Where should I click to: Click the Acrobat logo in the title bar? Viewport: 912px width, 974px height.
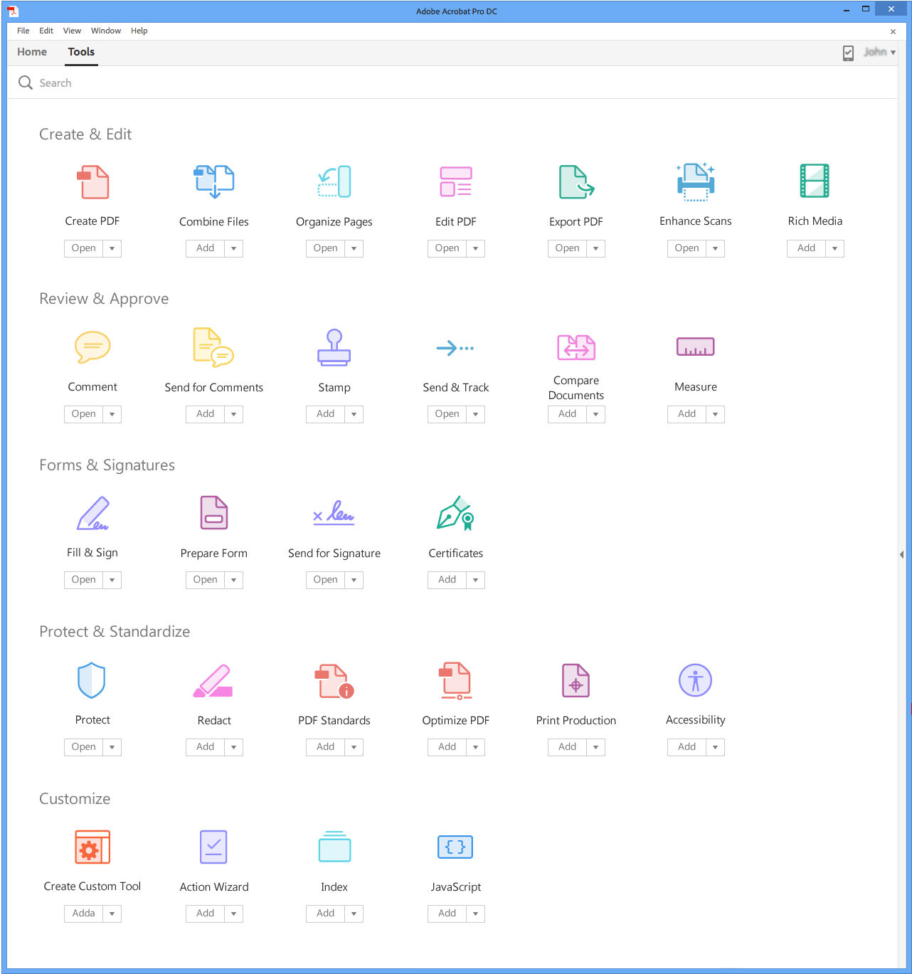pos(12,11)
